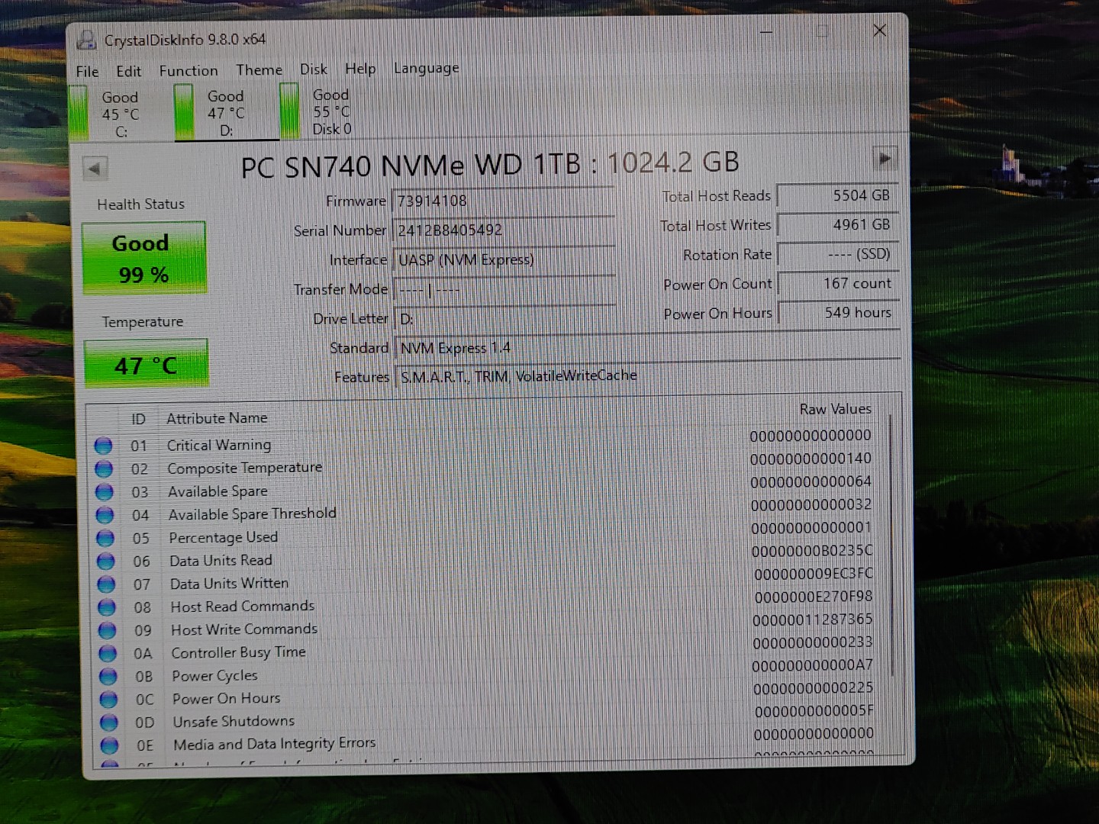Select the 'Unsafe Shutdowns' attribute name
This screenshot has width=1099, height=824.
coord(234,721)
